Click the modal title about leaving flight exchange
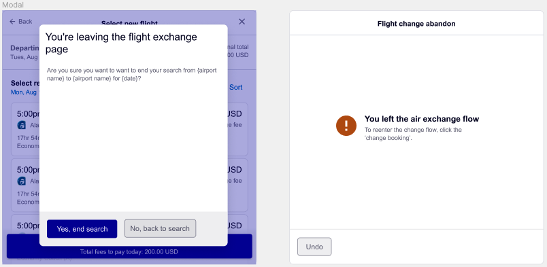Image resolution: width=547 pixels, height=267 pixels. 121,43
